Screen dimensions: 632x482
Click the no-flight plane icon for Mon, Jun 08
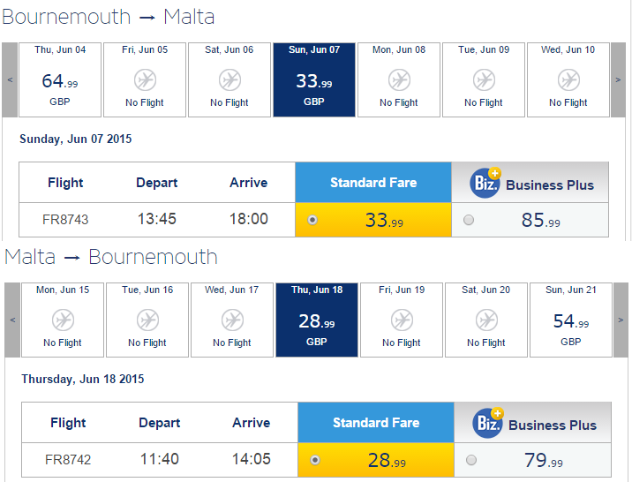pos(400,79)
